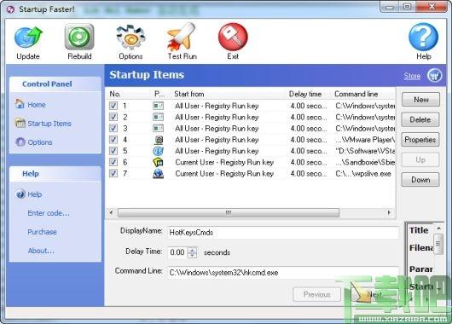Click the Delay Time value field
Screen dimensions: 452x324
pyautogui.click(x=177, y=252)
